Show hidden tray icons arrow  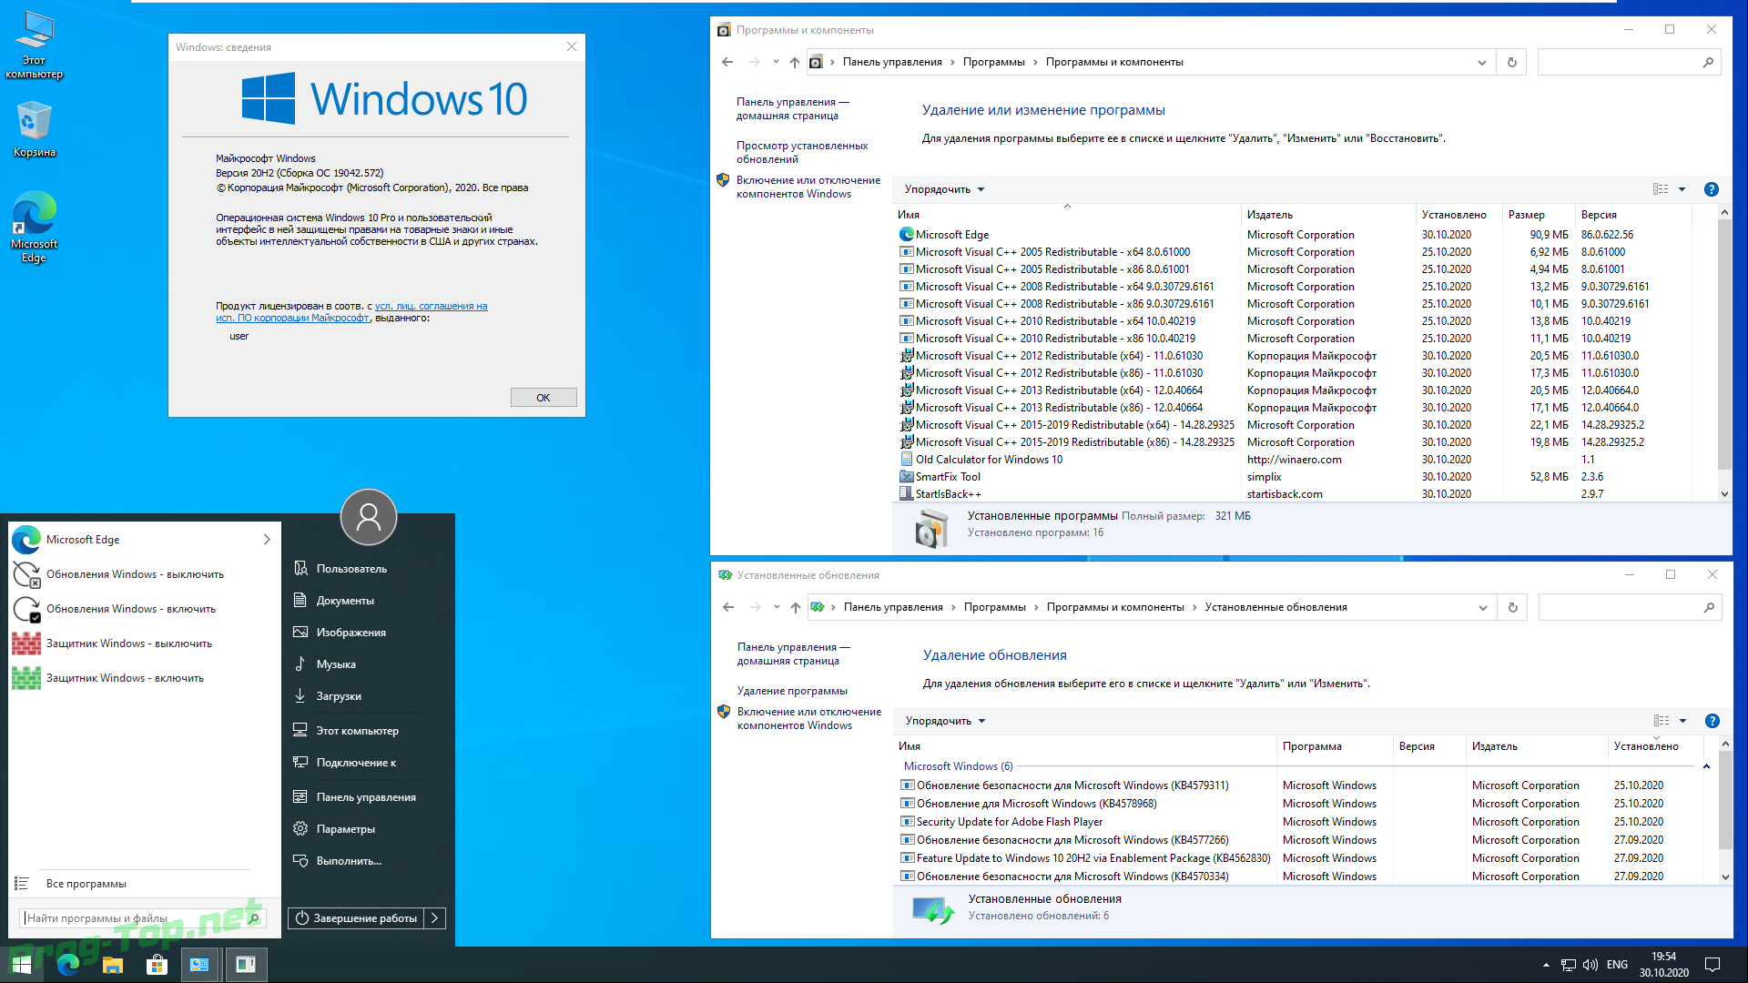tap(1546, 965)
